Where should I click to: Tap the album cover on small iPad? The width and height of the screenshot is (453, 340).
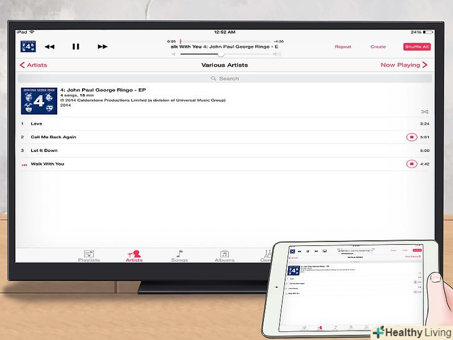(x=294, y=271)
